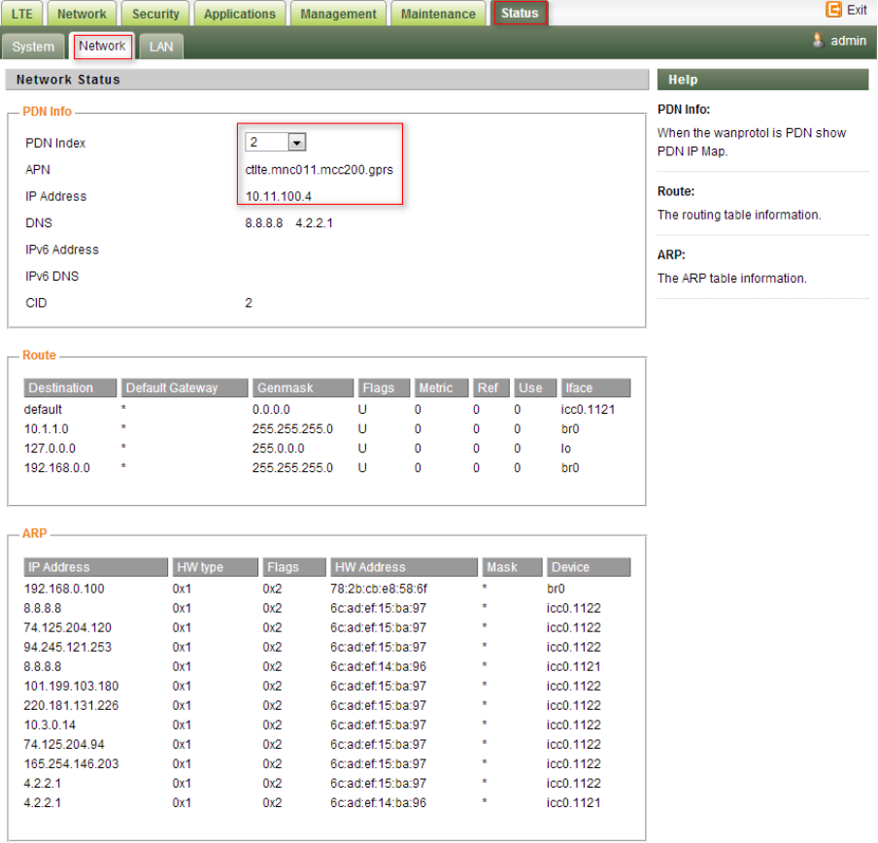Screen dimensions: 878x843
Task: Click the Genmask column header
Action: [303, 388]
